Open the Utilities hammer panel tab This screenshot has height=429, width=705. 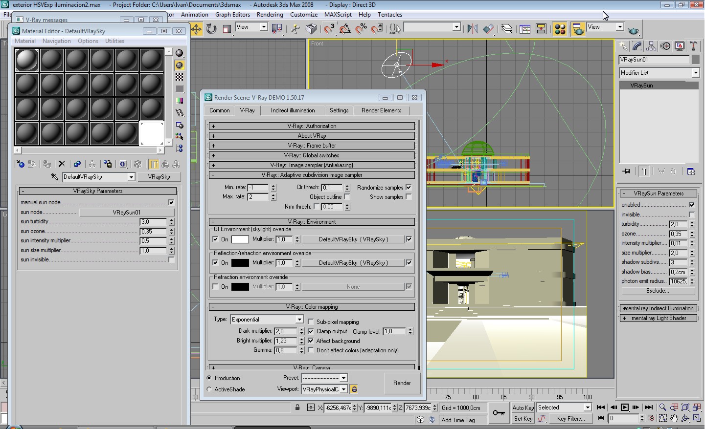point(693,46)
